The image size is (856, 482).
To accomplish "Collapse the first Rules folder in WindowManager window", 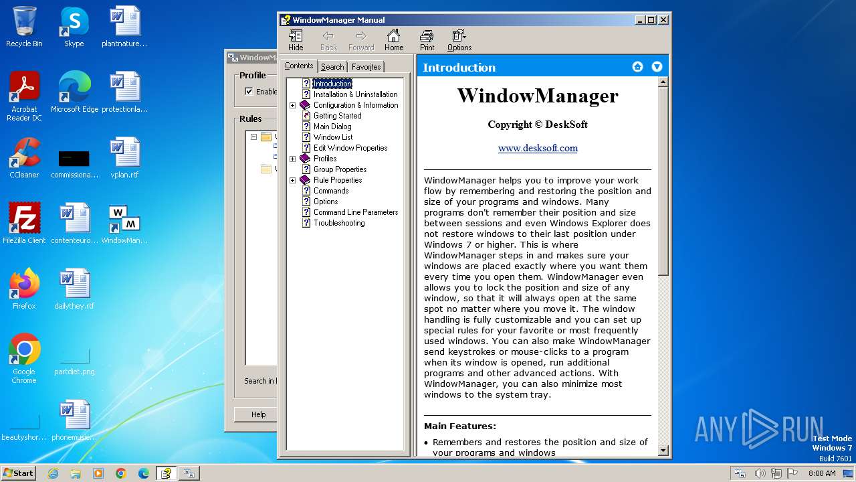I will [x=254, y=137].
